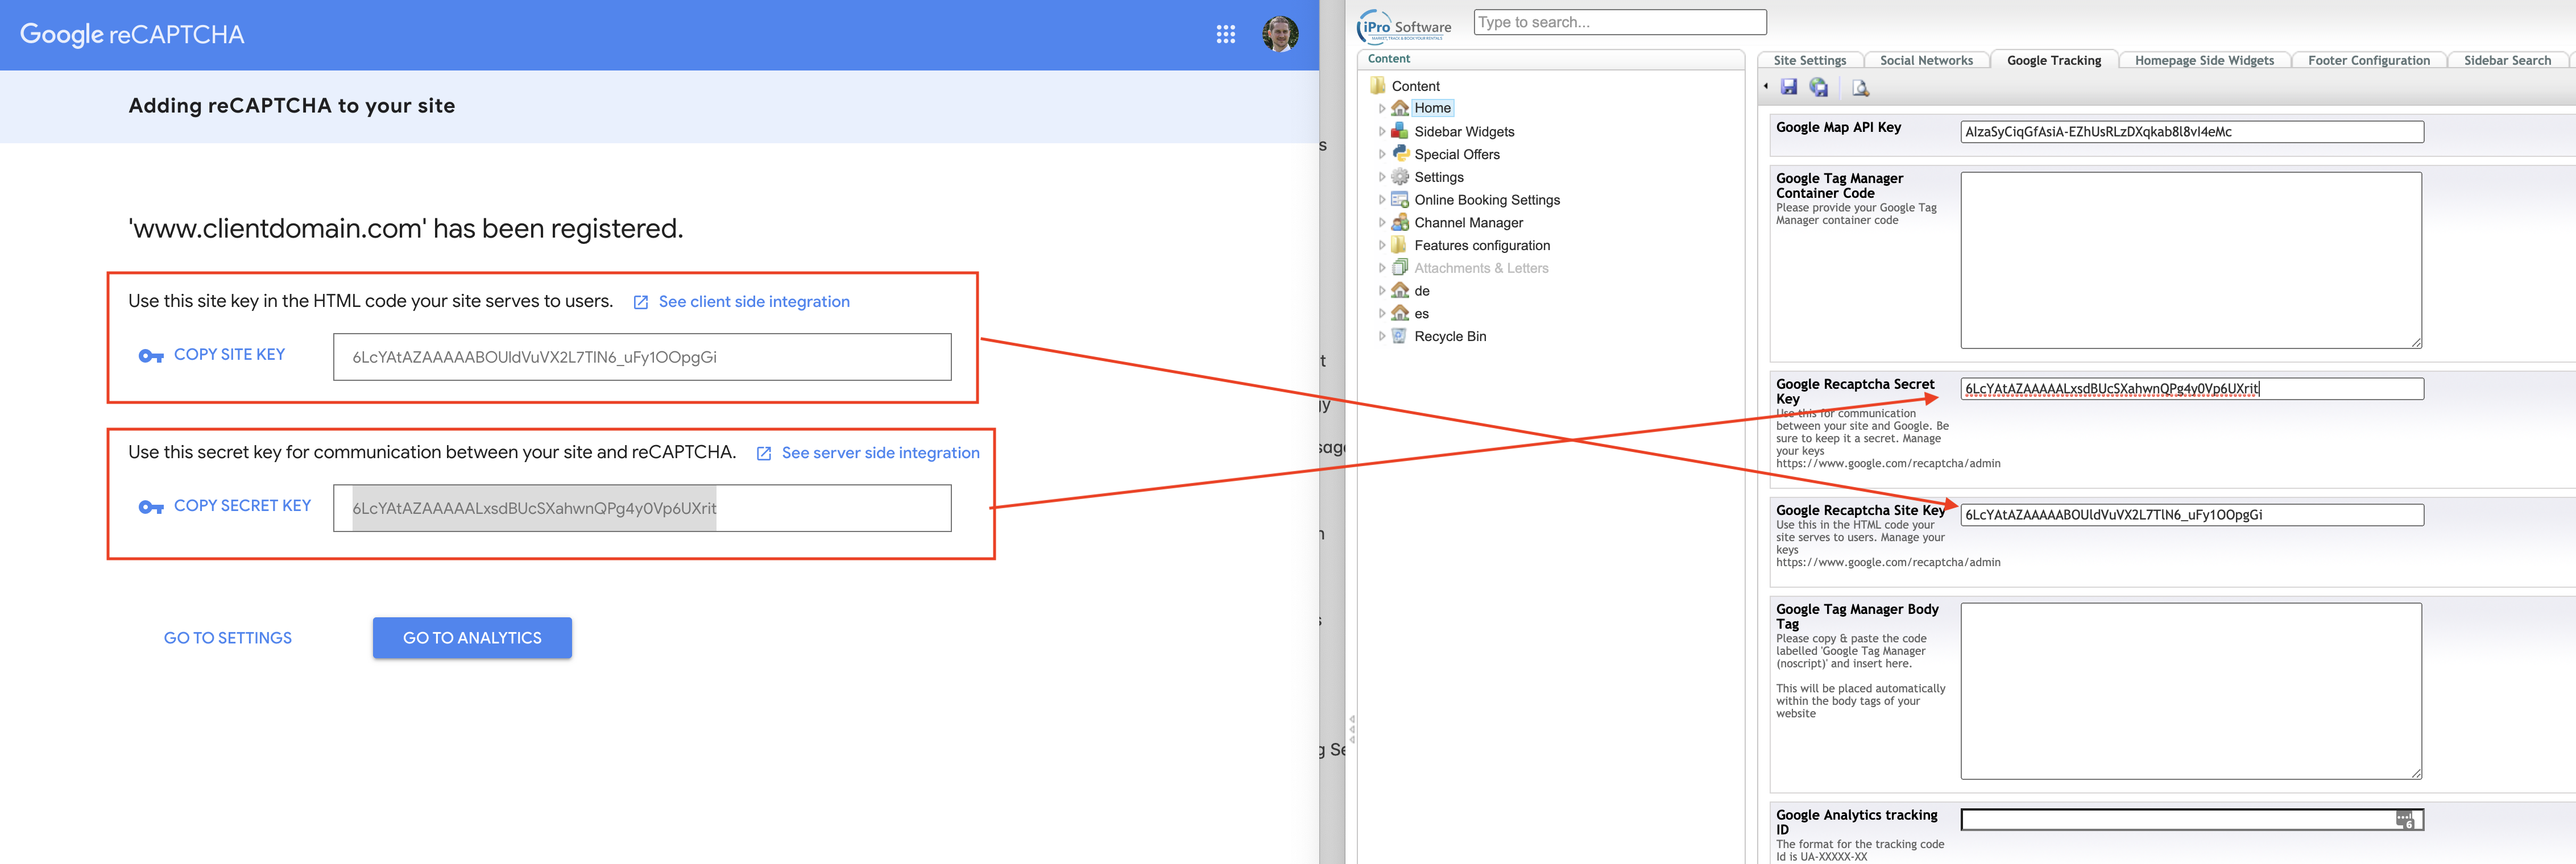Expand the Channel Manager tree node
This screenshot has width=2576, height=864.
pos(1382,223)
